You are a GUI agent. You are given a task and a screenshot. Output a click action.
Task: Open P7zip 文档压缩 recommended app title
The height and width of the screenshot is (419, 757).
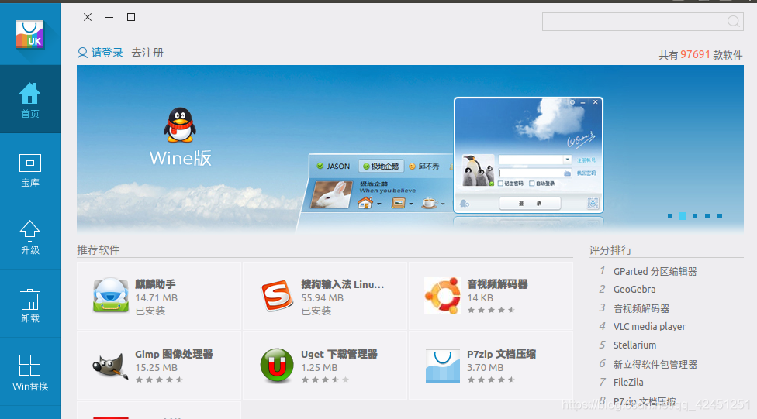pos(501,354)
